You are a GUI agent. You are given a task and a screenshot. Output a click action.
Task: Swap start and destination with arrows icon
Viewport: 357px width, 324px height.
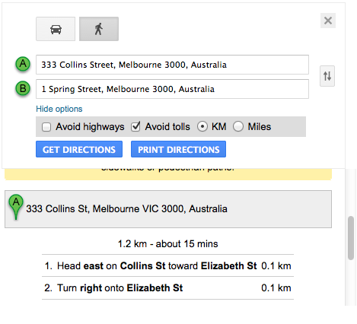(327, 76)
